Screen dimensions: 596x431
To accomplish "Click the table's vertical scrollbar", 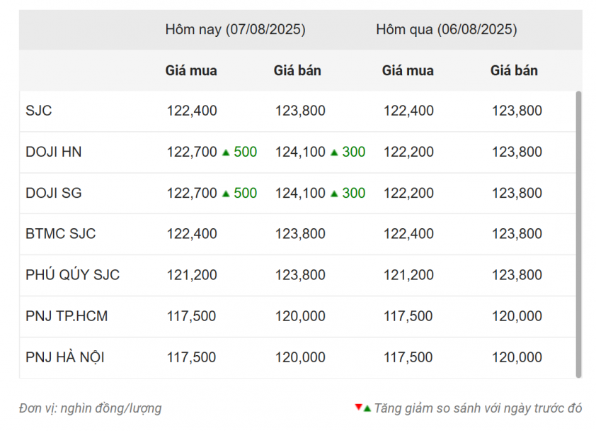I will click(x=578, y=234).
